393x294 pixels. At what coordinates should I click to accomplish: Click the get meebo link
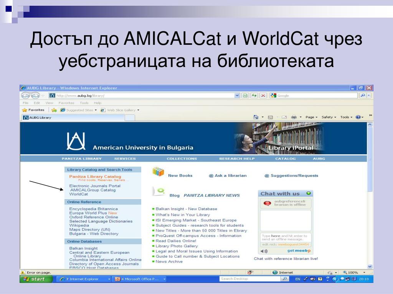[299, 251]
